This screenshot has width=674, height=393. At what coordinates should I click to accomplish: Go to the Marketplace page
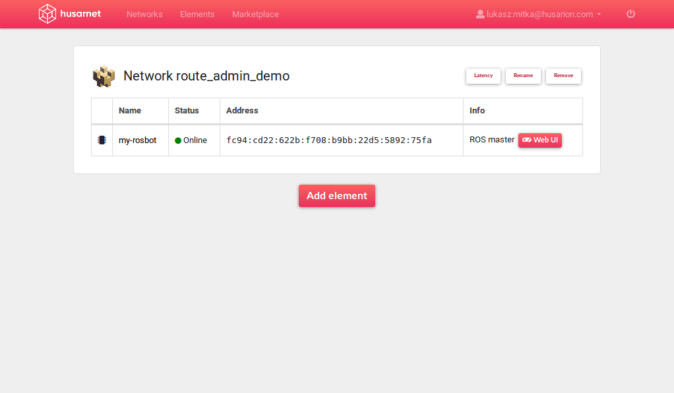coord(255,15)
